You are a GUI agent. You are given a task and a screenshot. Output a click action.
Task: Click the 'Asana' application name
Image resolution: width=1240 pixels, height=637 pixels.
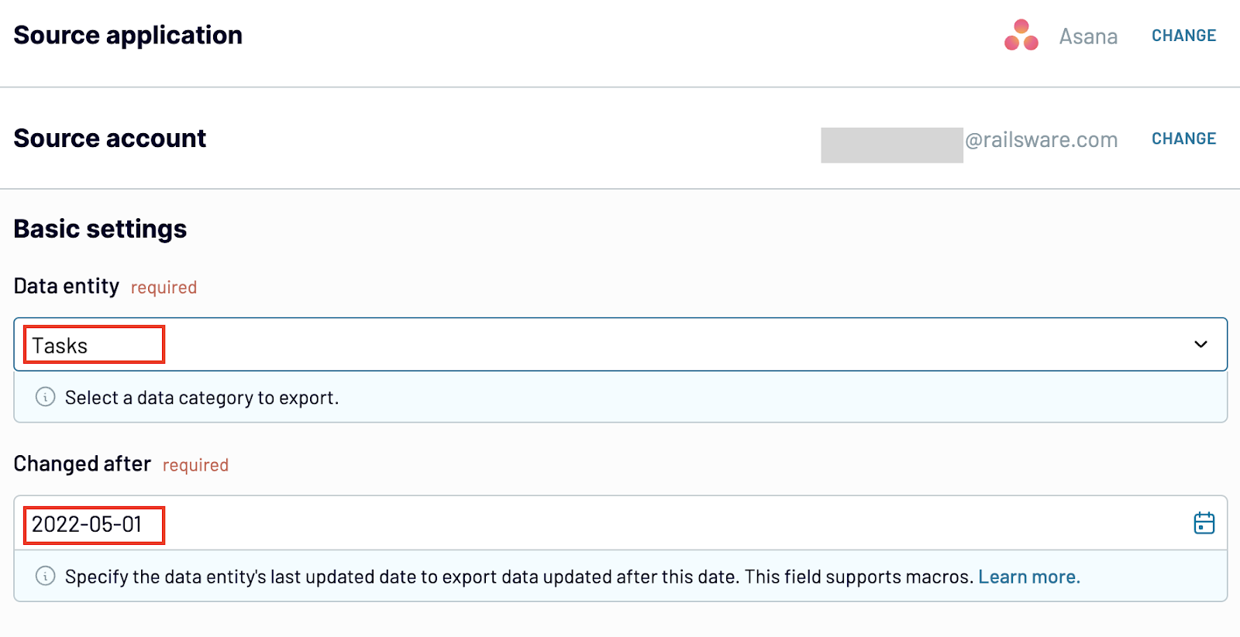[1088, 36]
